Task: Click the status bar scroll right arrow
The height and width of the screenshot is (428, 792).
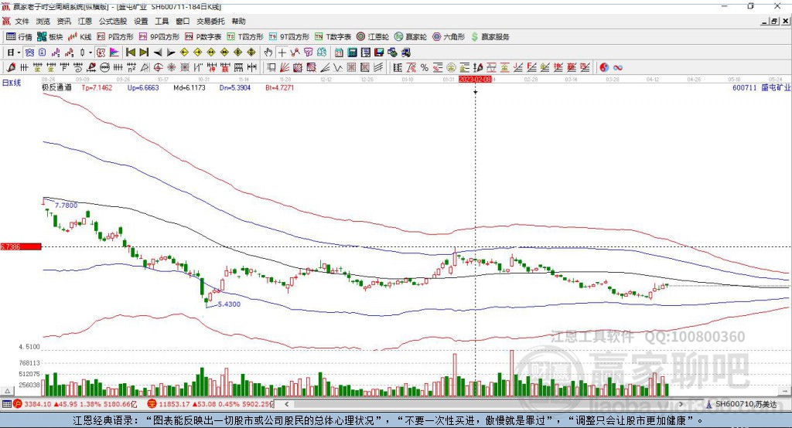Action: coord(681,404)
